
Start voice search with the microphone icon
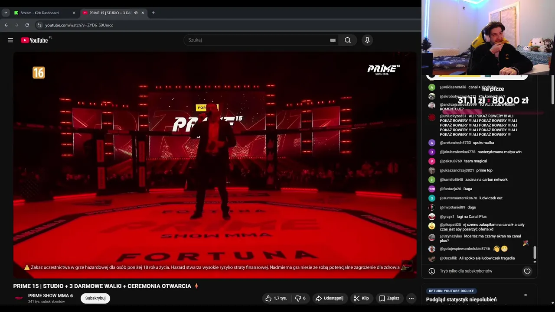coord(367,40)
